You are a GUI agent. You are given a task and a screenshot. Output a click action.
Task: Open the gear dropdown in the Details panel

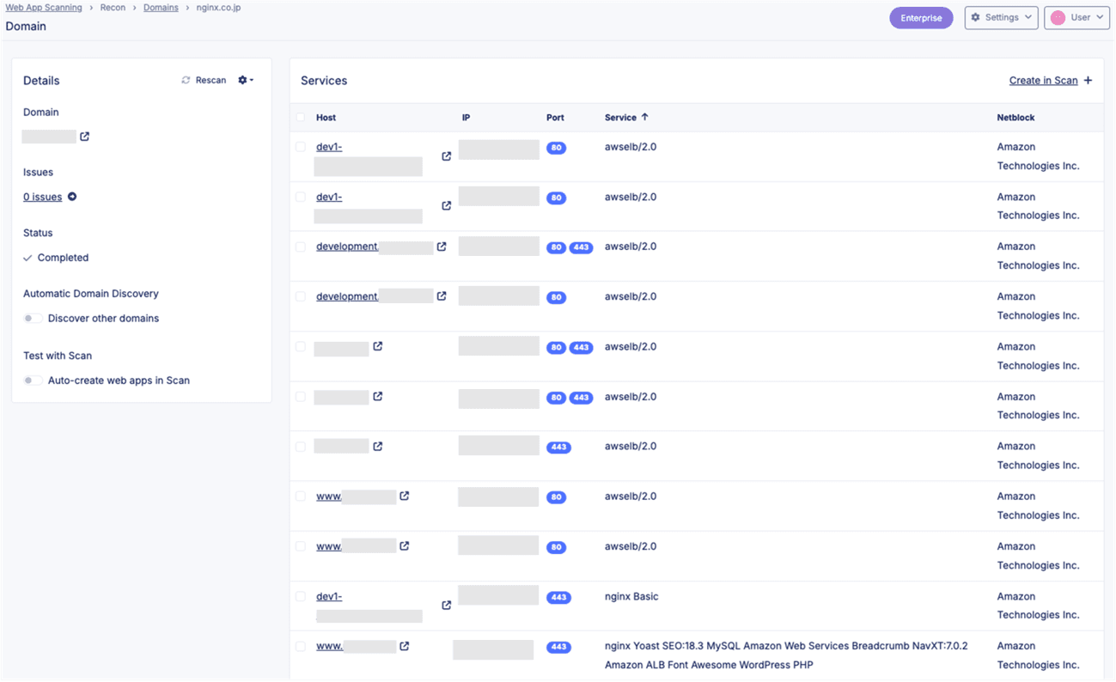click(241, 80)
